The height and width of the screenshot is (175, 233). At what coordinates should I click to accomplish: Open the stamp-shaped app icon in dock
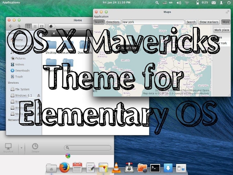click(x=129, y=167)
